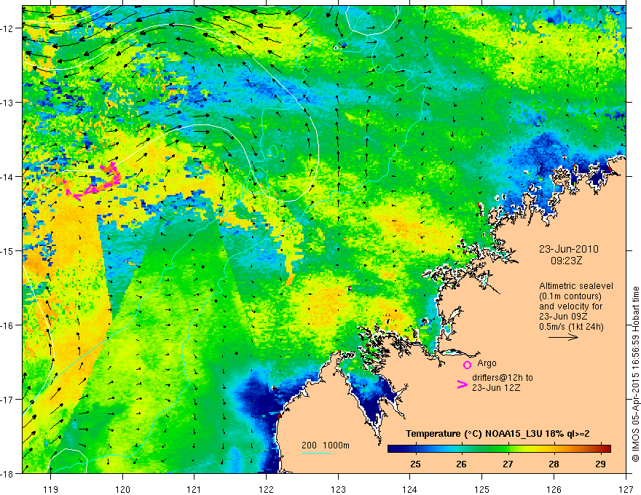Screen dimensions: 641x495
Task: Click the latitude axis label -17
Action: point(8,400)
